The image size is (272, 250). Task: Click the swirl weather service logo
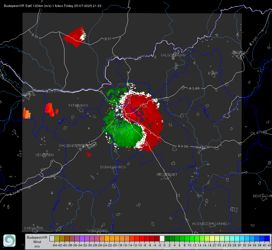[x=9, y=241]
